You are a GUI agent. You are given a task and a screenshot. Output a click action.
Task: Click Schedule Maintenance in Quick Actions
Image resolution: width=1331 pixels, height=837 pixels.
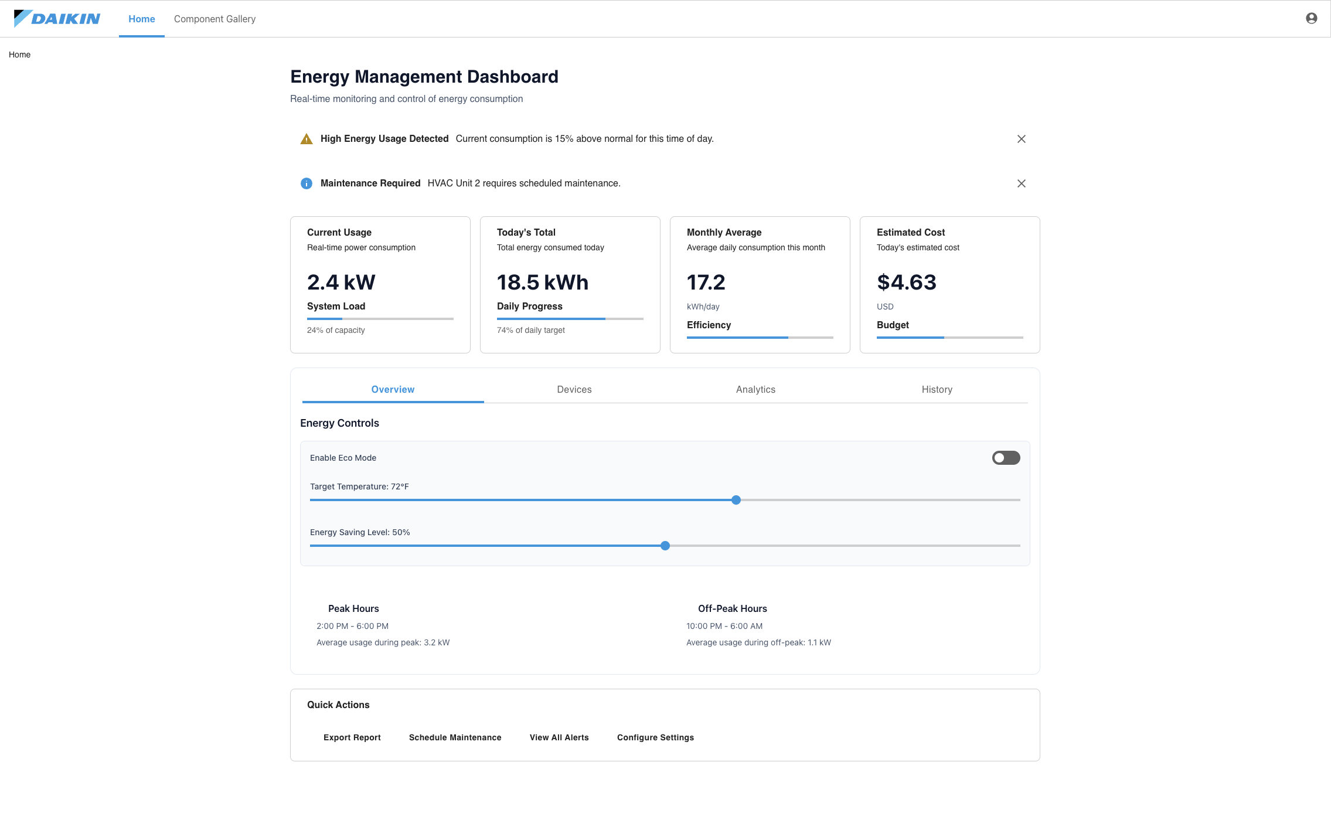455,737
